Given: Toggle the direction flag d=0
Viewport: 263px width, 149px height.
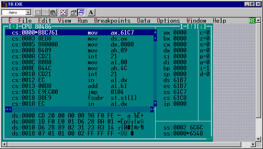Looking at the screenshot, I should (x=205, y=74).
